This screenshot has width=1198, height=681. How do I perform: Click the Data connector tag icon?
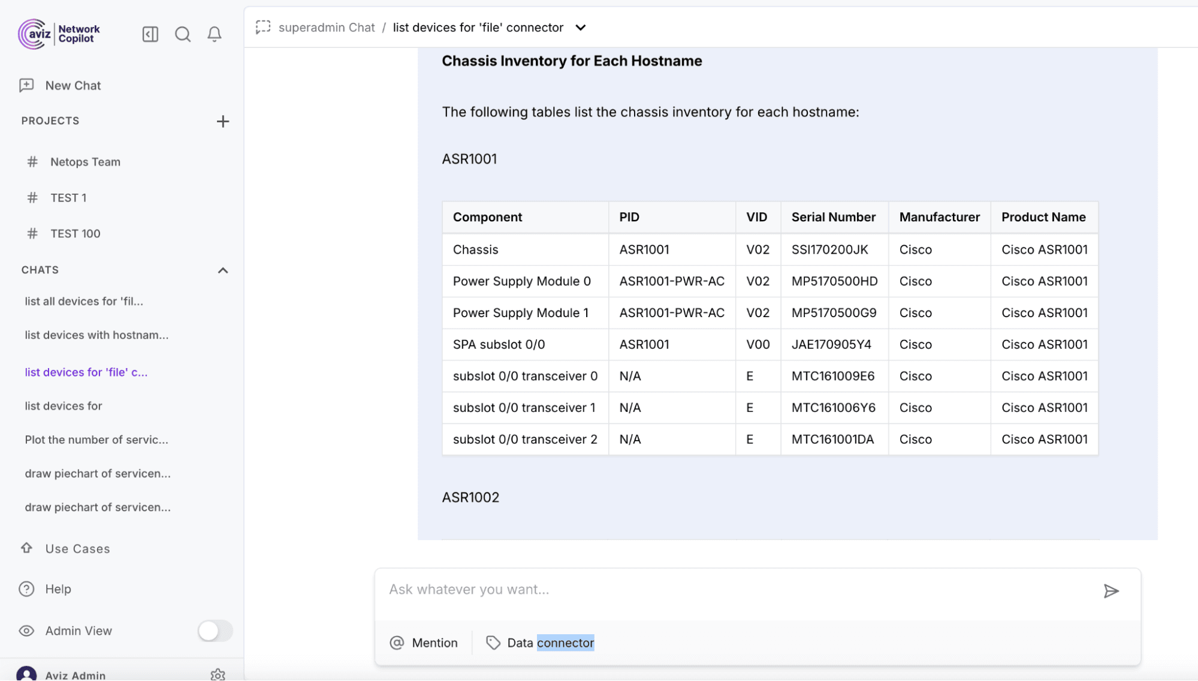493,643
